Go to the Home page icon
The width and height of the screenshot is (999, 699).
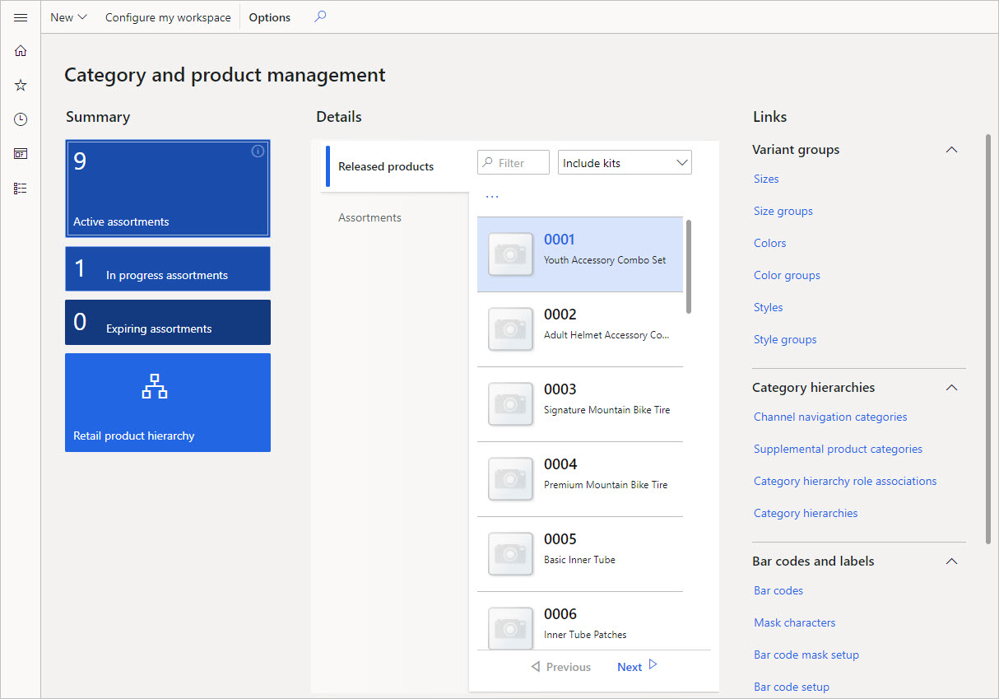[x=21, y=50]
